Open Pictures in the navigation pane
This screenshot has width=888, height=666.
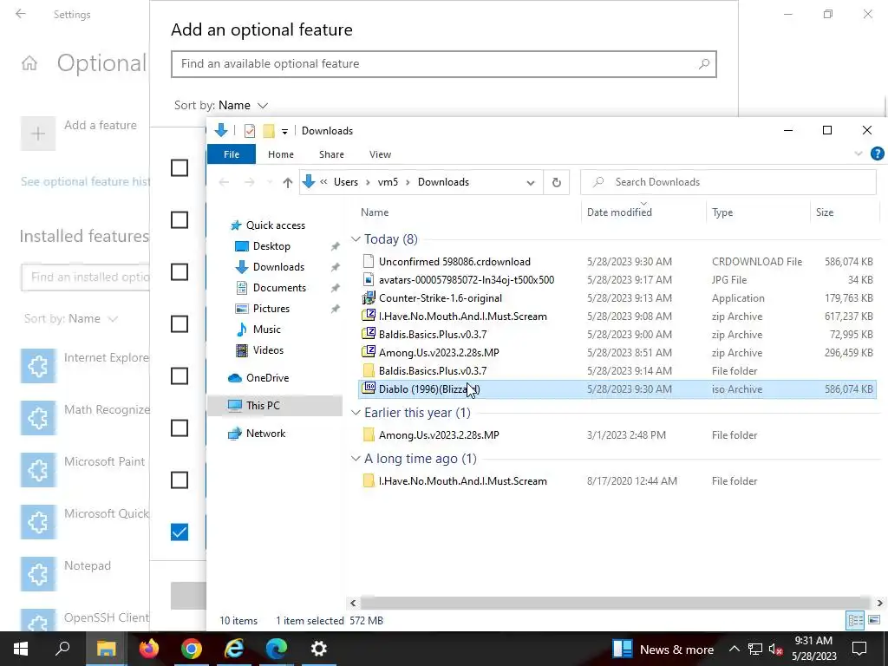[271, 309]
